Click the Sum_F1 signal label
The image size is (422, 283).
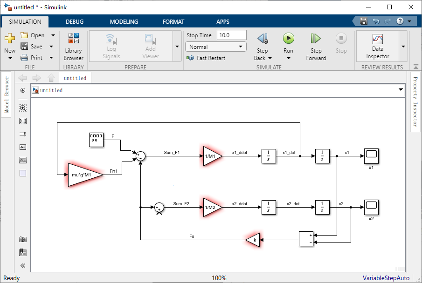click(172, 152)
